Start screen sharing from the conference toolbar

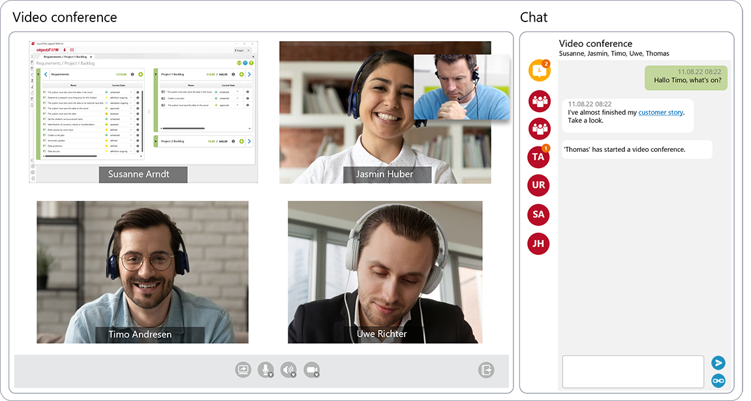[243, 370]
